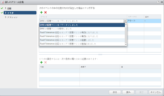This screenshot has width=164, height=96.
Task: Add a new condition with lower green plus
Action: tap(41, 62)
